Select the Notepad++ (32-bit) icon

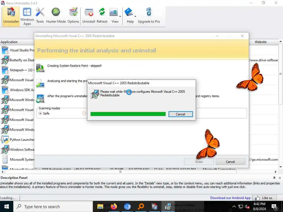pos(5,70)
